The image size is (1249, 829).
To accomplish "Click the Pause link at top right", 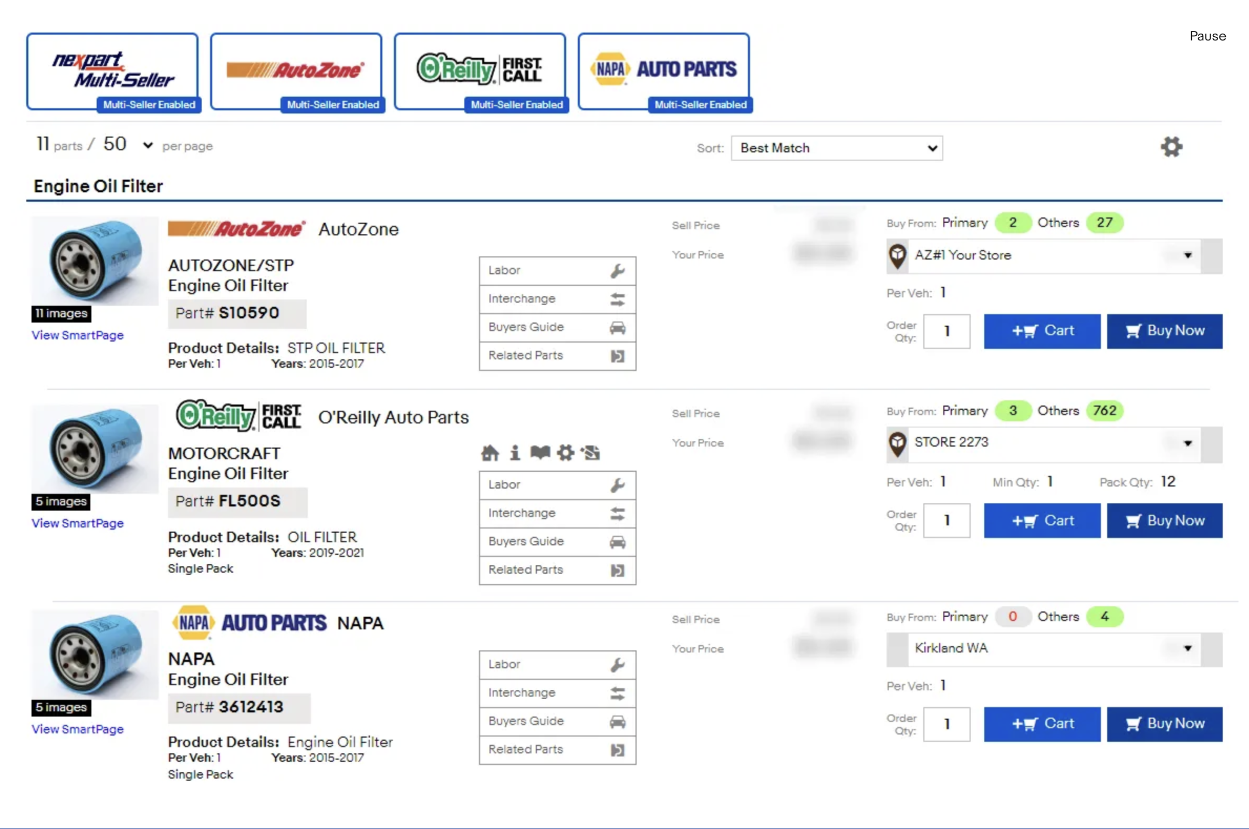I will [1208, 36].
